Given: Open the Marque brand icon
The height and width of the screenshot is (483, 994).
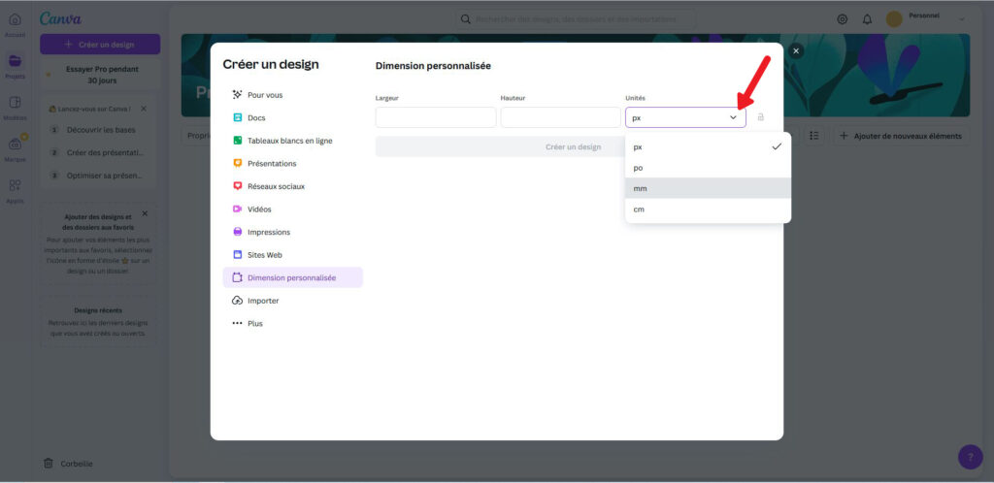Looking at the screenshot, I should (15, 147).
